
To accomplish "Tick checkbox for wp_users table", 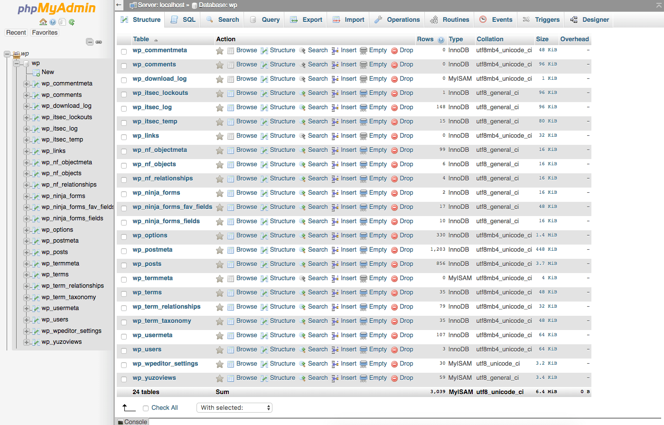I will [x=124, y=350].
